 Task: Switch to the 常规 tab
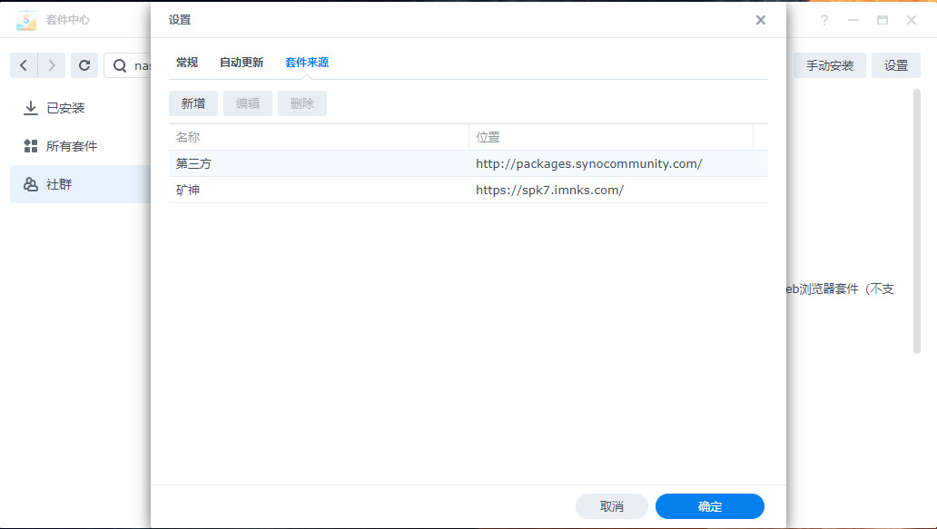pyautogui.click(x=187, y=63)
